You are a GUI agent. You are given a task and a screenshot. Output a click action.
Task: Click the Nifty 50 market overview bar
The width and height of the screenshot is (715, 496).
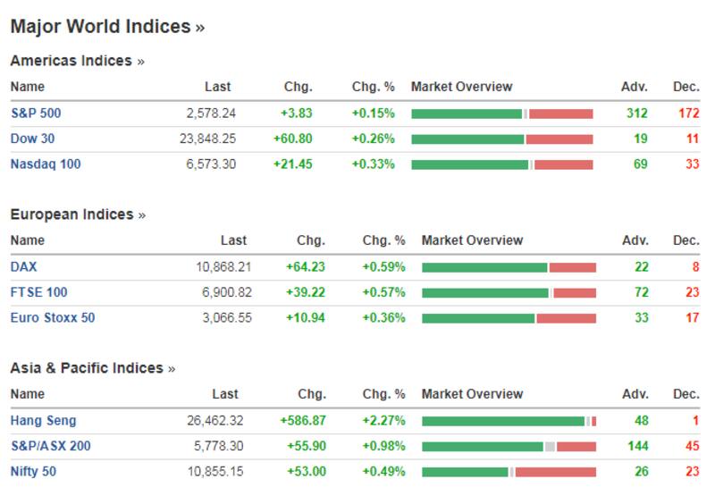click(509, 471)
